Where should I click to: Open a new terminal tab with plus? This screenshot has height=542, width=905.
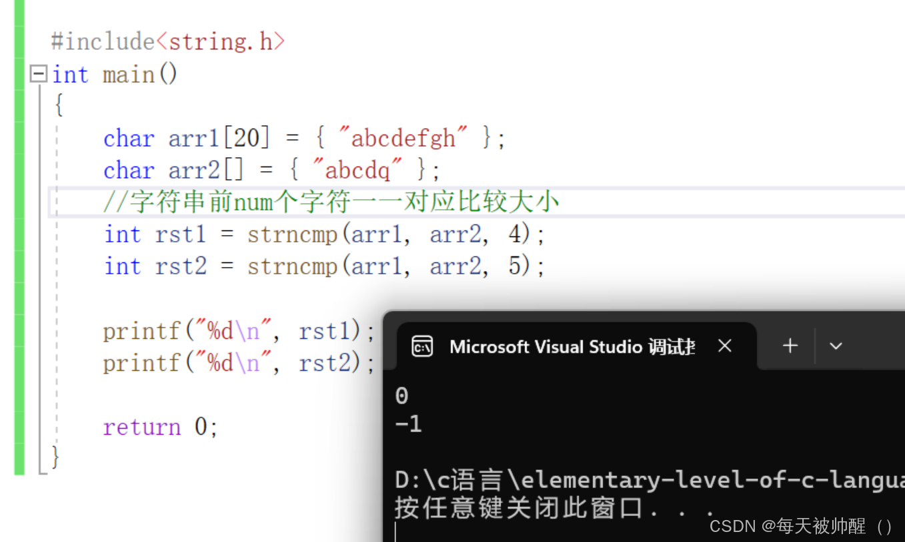point(790,346)
